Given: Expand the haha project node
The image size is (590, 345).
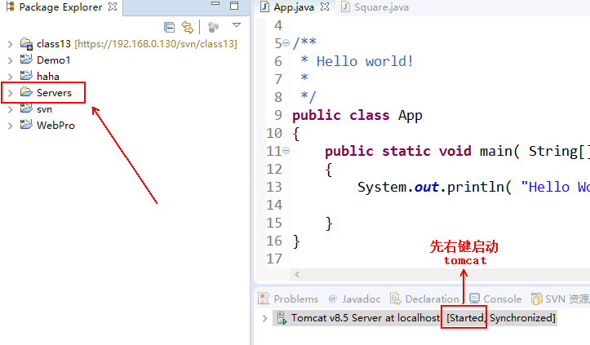Looking at the screenshot, I should click(10, 77).
